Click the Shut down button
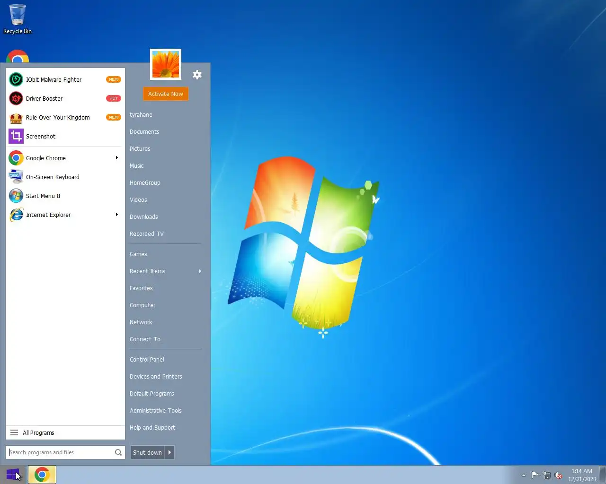 (148, 452)
